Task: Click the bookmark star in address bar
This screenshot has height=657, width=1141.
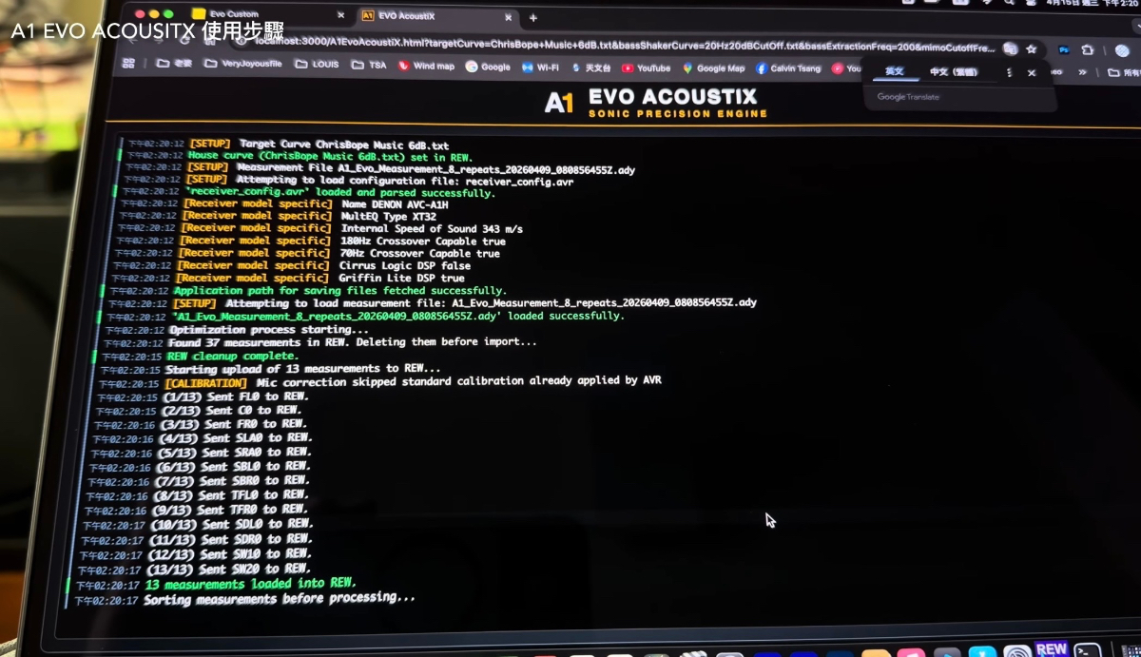Action: pos(1032,49)
